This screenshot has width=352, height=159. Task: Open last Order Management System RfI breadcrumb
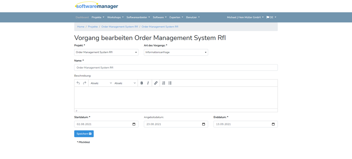tap(160, 26)
